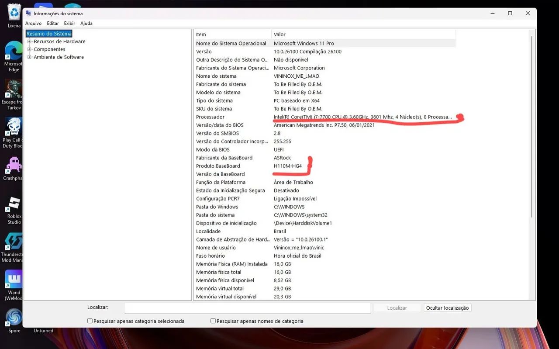Select Pasta do Windows row

[325, 207]
